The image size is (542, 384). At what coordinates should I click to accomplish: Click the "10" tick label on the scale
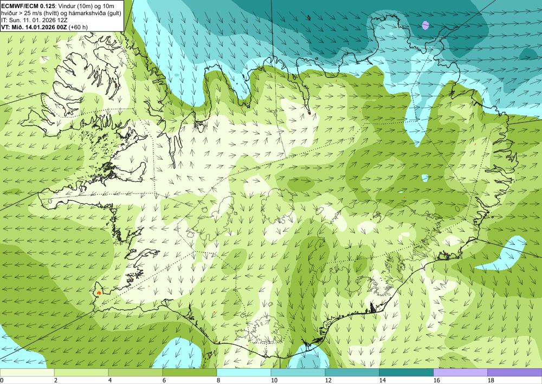coord(274,380)
